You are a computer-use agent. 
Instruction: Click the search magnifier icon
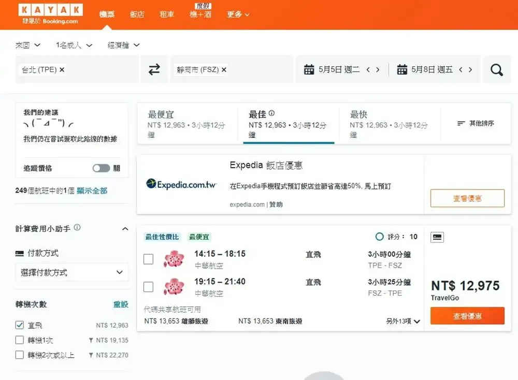coord(496,69)
